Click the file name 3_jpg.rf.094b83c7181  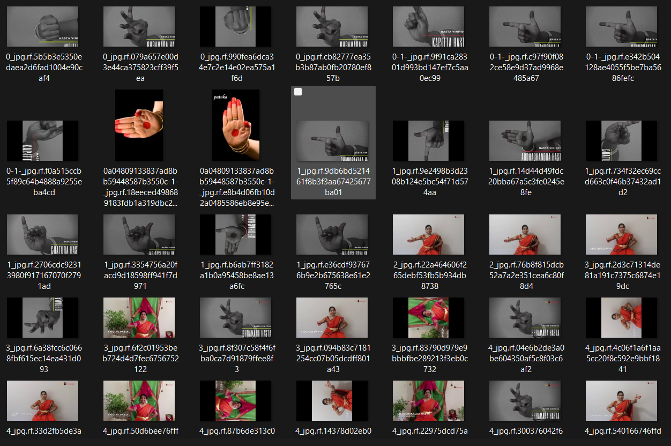click(x=332, y=359)
